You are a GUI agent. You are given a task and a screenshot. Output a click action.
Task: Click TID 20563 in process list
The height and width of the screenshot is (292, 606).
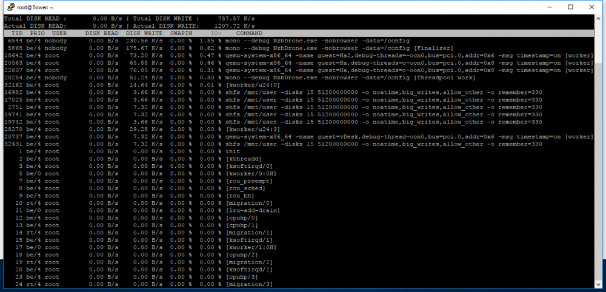pyautogui.click(x=14, y=63)
